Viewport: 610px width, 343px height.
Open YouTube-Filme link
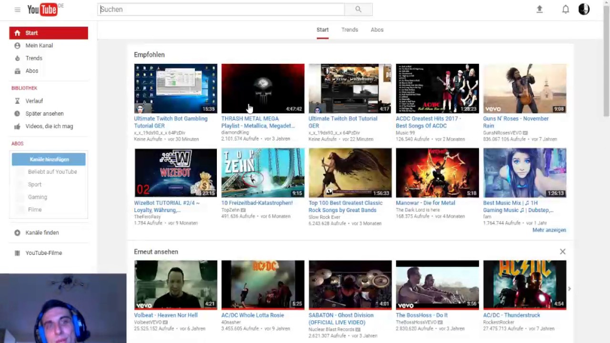[44, 253]
